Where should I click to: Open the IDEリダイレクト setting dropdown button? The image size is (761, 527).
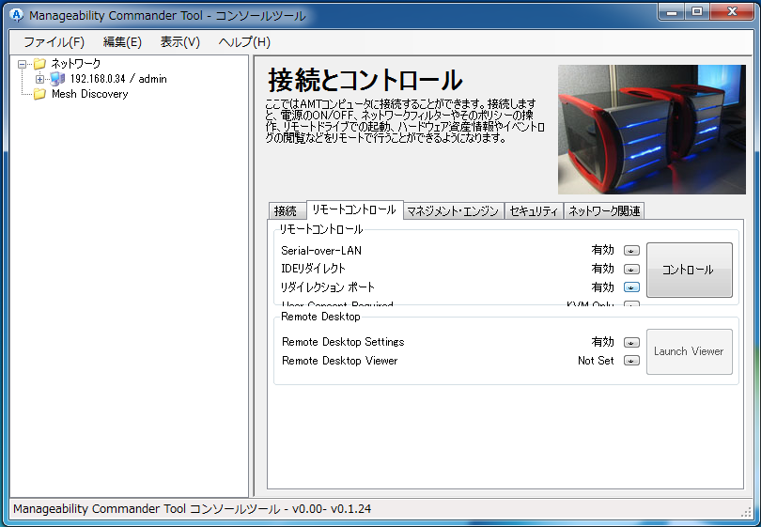[631, 270]
